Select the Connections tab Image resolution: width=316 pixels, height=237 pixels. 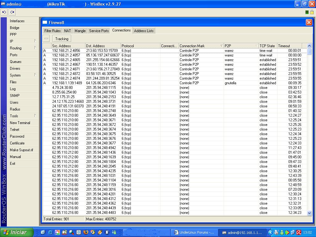pos(122,30)
